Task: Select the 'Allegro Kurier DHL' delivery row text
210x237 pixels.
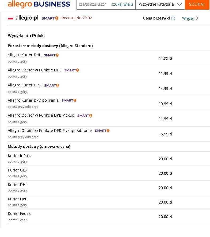Action: (x=24, y=55)
